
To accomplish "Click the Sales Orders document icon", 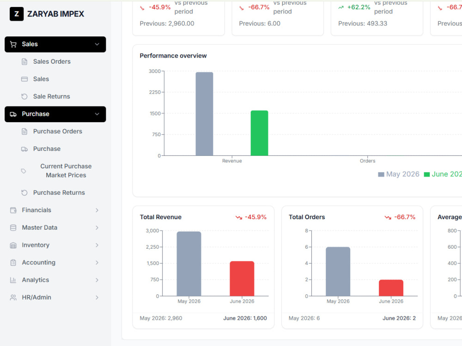I will 24,62.
